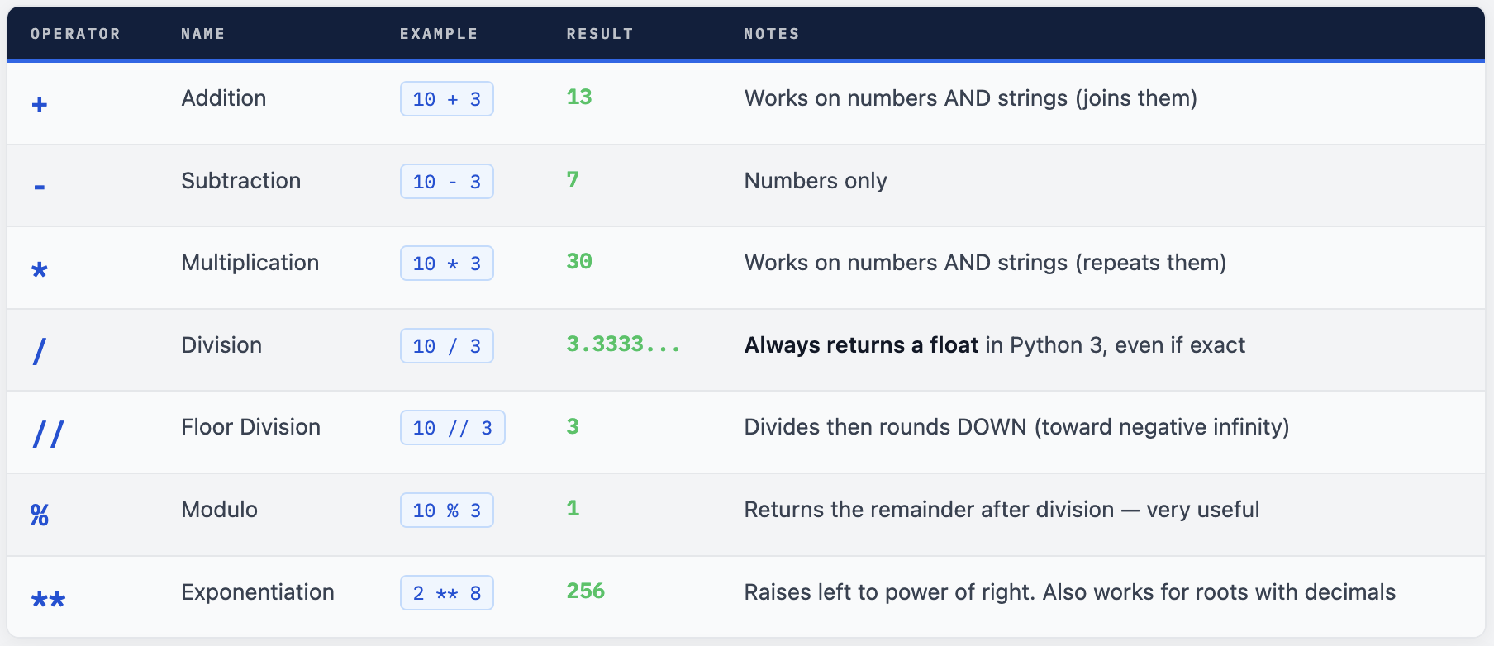Click the EXAMPLE column header

[439, 34]
